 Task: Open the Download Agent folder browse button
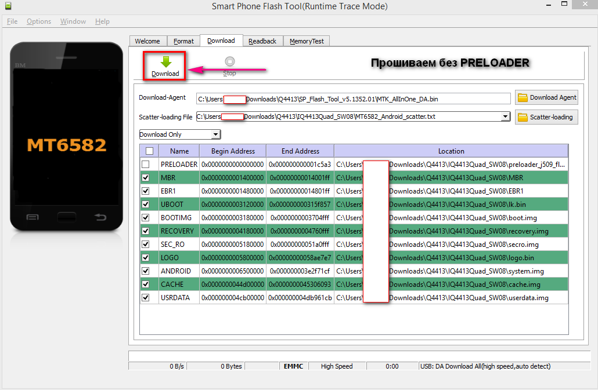click(x=546, y=97)
